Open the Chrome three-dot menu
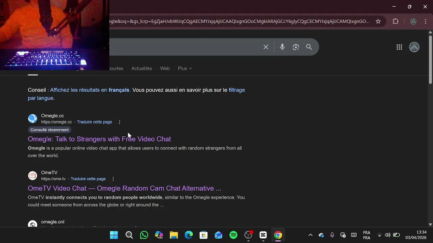The height and width of the screenshot is (243, 433). tap(426, 21)
